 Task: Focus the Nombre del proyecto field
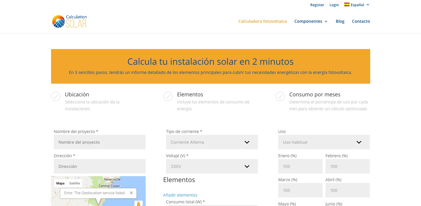pos(100,142)
